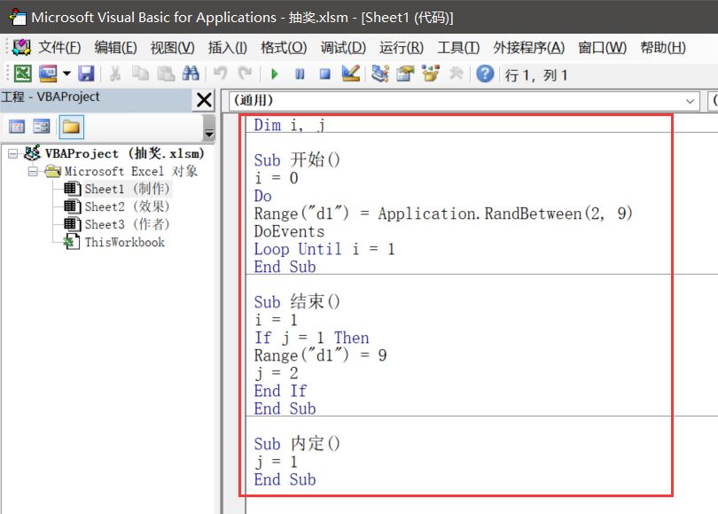Click the Undo arrow icon

click(x=220, y=74)
